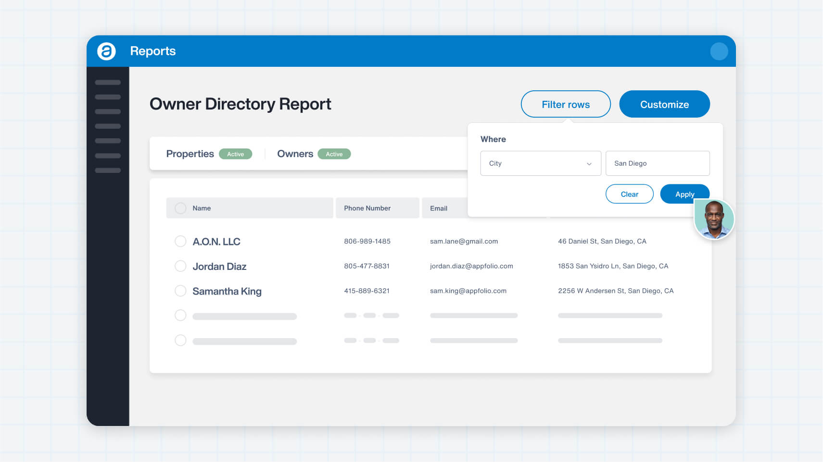The width and height of the screenshot is (823, 462).
Task: Select the Jordan Diaz row checkbox
Action: tap(180, 266)
